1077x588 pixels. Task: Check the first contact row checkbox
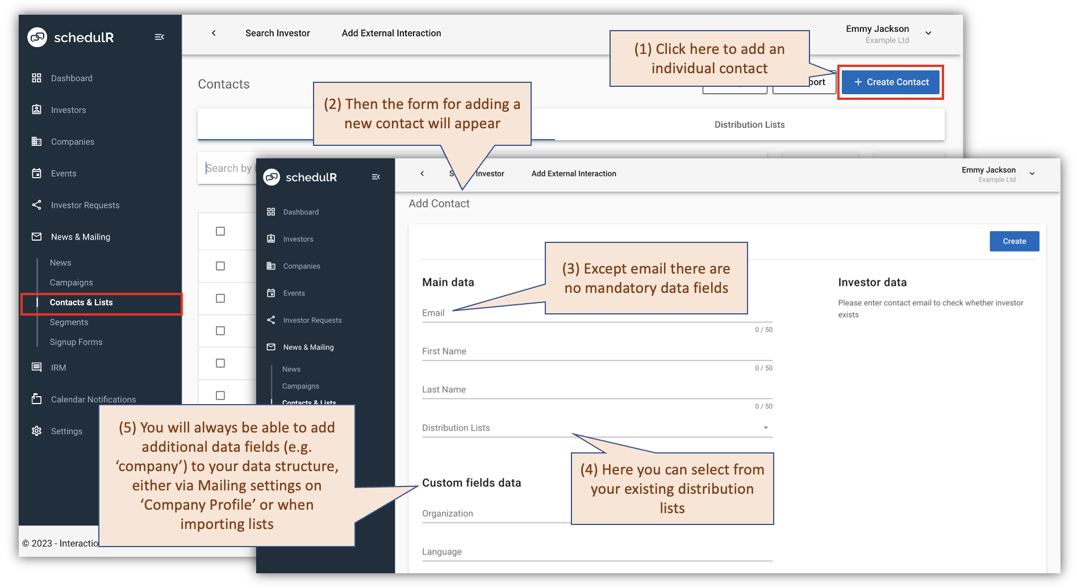coord(220,231)
